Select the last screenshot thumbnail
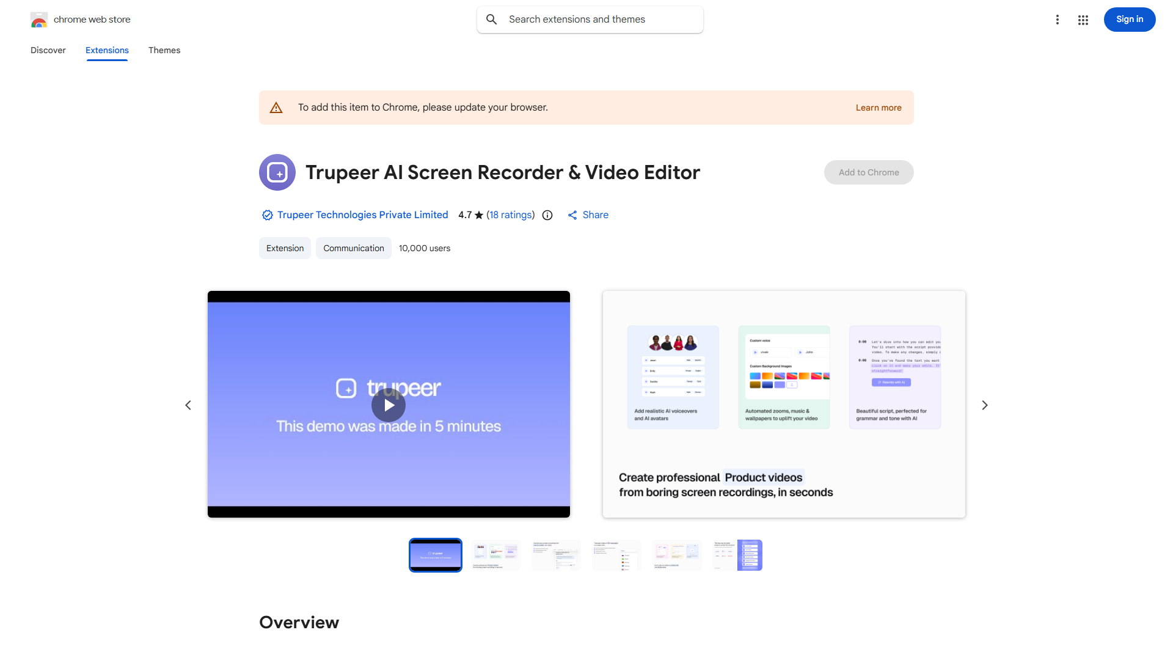The height and width of the screenshot is (660, 1173). click(737, 555)
